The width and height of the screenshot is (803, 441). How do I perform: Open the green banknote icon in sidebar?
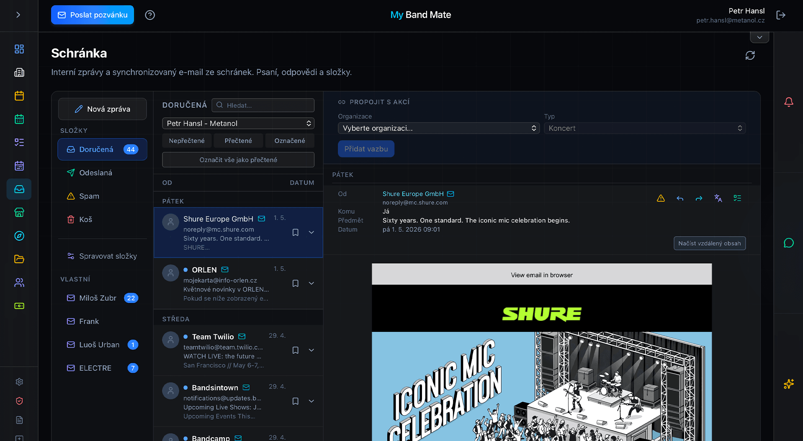click(19, 306)
